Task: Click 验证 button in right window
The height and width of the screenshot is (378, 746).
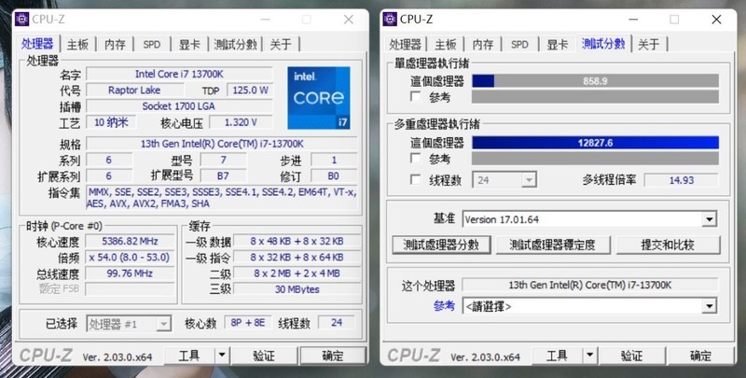Action: click(x=632, y=356)
